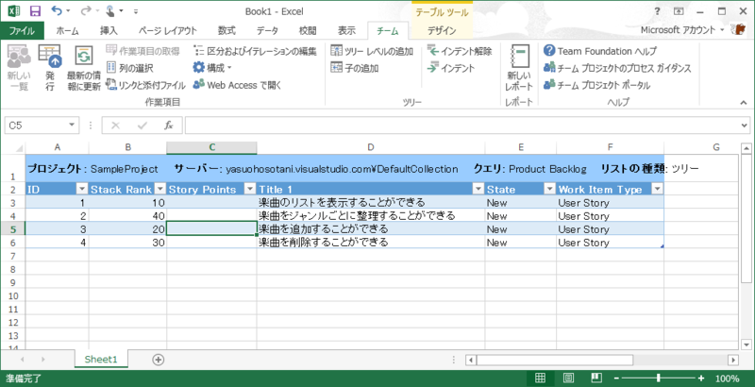Collapse the ribbon with the chevron
Screen dimensions: 755x387
(x=744, y=103)
